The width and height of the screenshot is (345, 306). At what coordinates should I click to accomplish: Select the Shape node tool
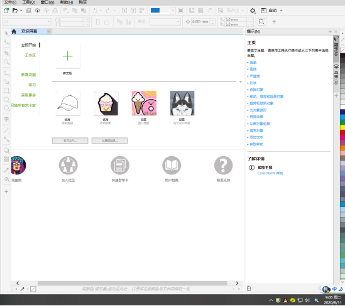[6, 42]
